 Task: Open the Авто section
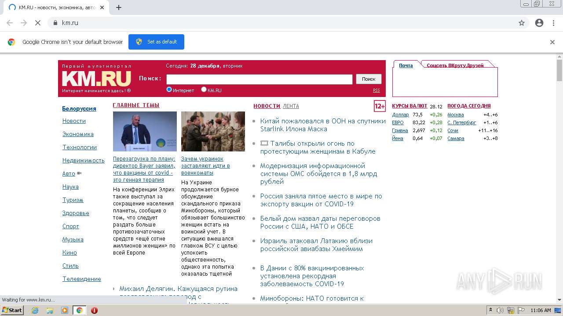tap(69, 173)
